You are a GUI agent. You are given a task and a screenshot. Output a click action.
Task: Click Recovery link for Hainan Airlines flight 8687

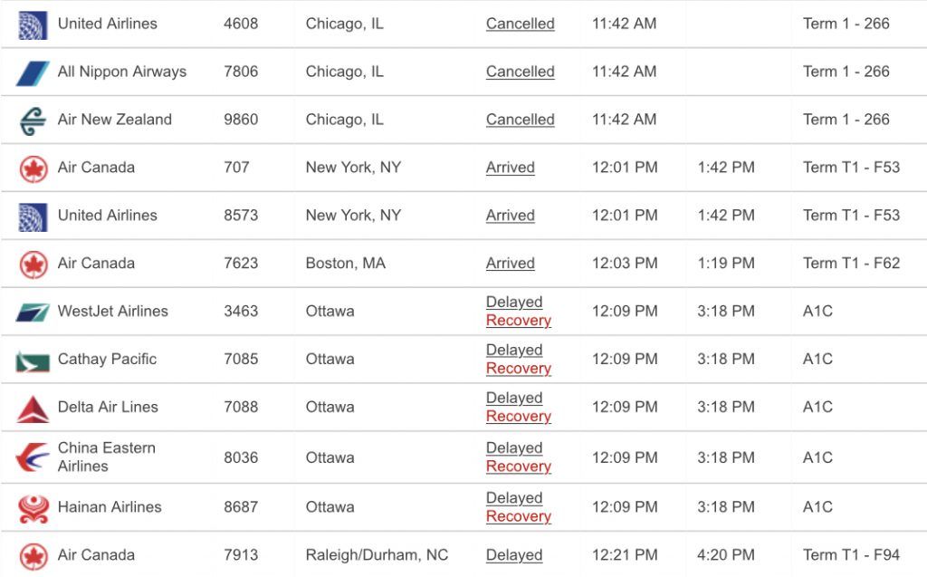[518, 516]
